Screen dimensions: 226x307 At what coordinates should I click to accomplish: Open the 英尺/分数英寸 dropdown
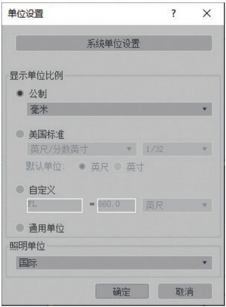click(82, 149)
